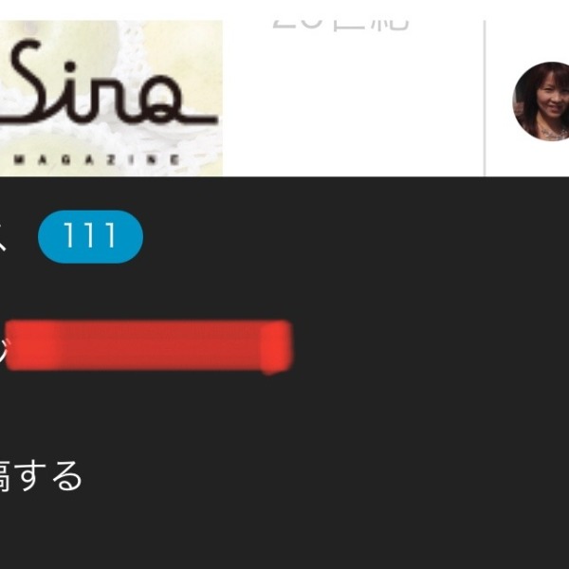Click the right end of the red bar
This screenshot has width=569, height=569.
(x=277, y=346)
